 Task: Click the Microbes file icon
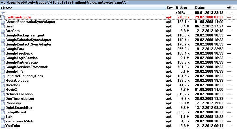pyautogui.click(x=3, y=85)
